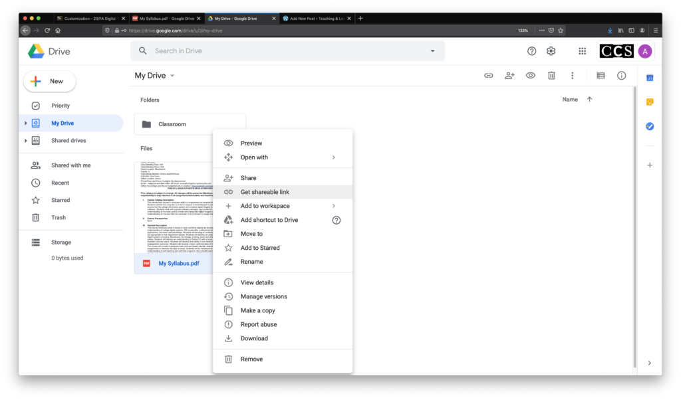Click the add person share icon
681x400 pixels.
pos(509,76)
